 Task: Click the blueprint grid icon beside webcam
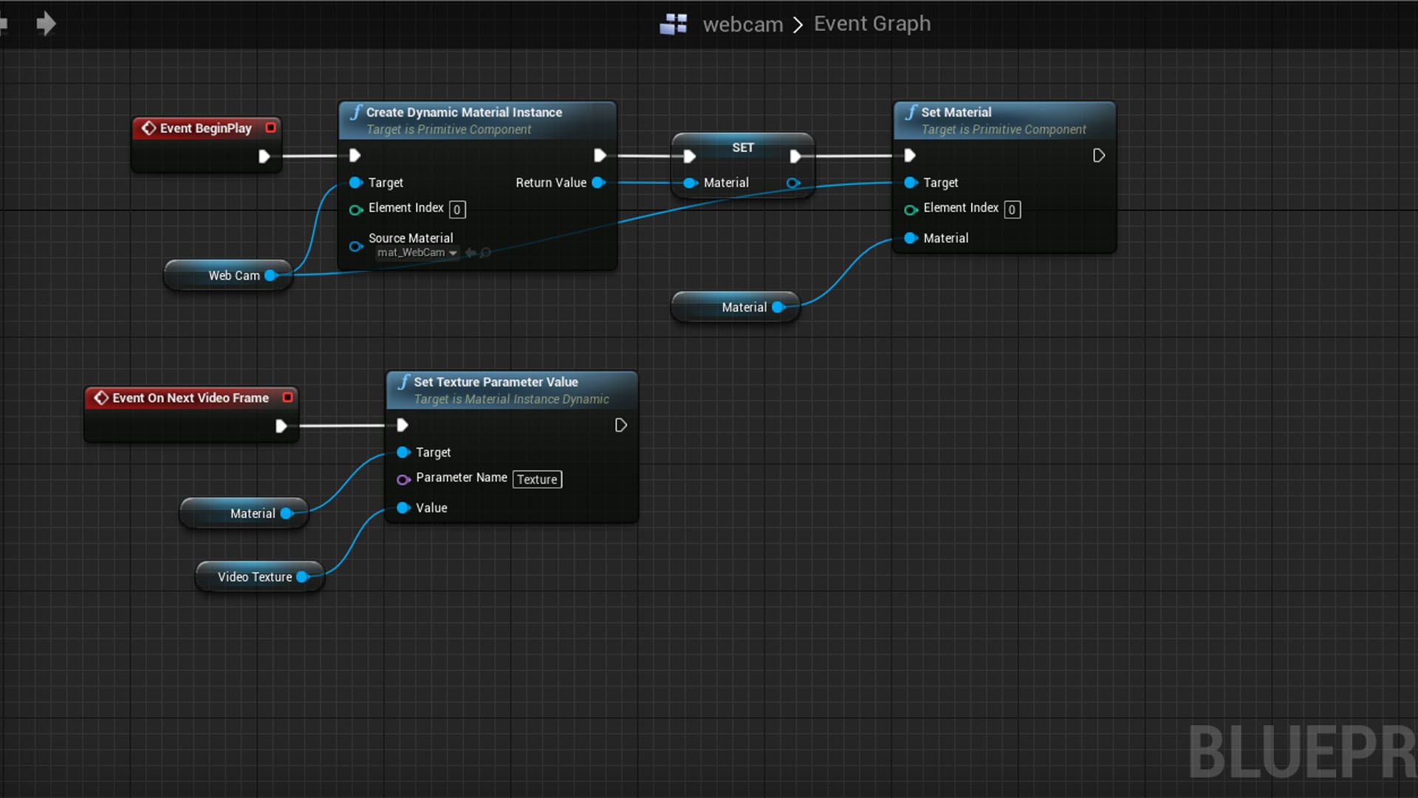(673, 24)
